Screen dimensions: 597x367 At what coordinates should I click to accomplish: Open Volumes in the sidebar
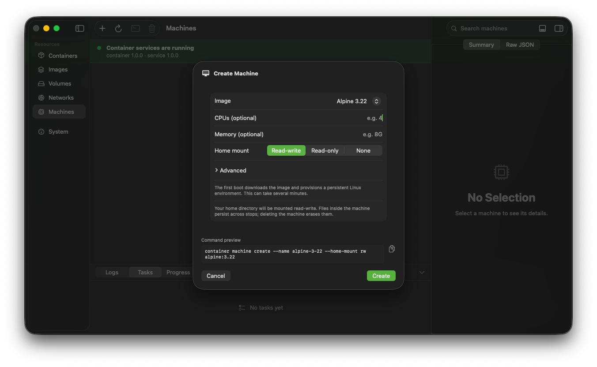click(59, 84)
